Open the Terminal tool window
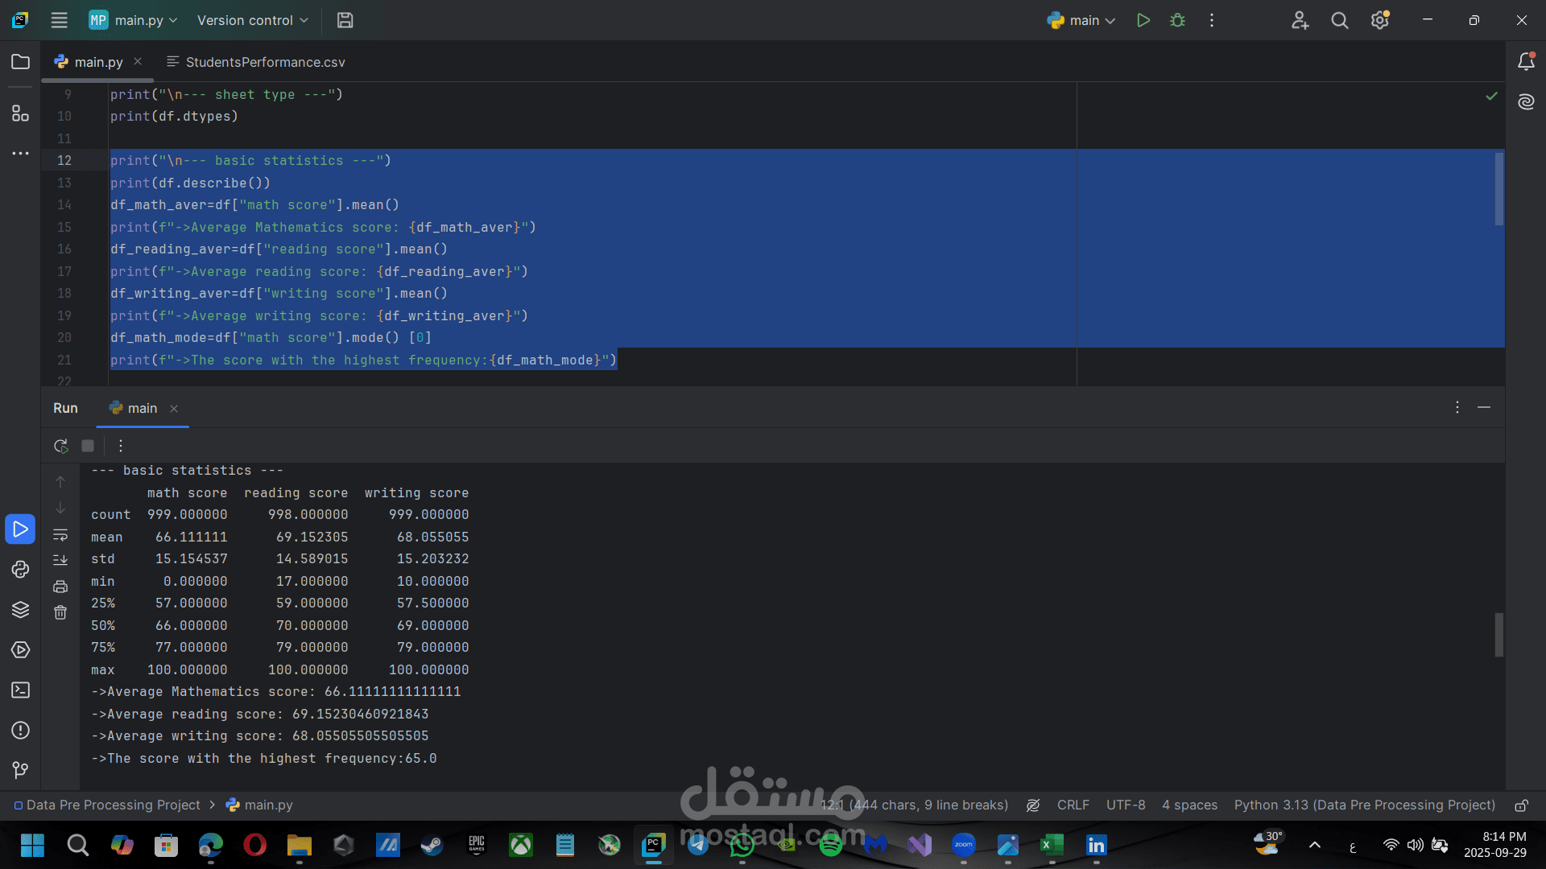The width and height of the screenshot is (1546, 869). click(x=20, y=690)
